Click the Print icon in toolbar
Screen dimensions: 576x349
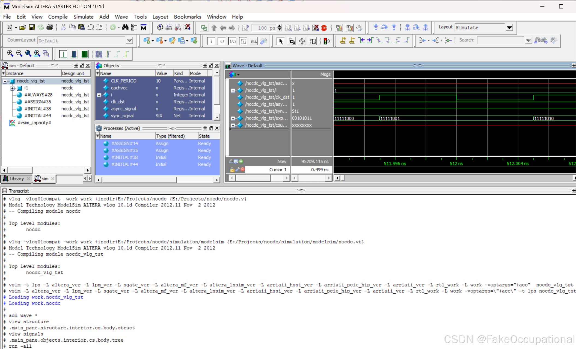(50, 27)
